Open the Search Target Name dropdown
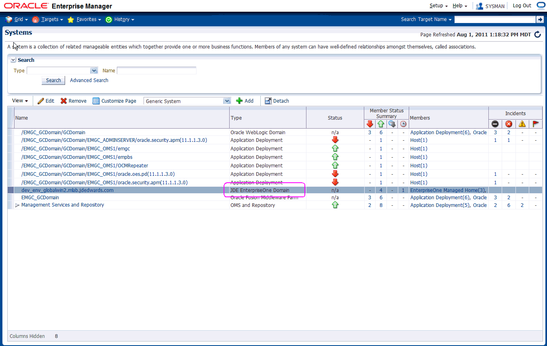547x346 pixels. 426,19
